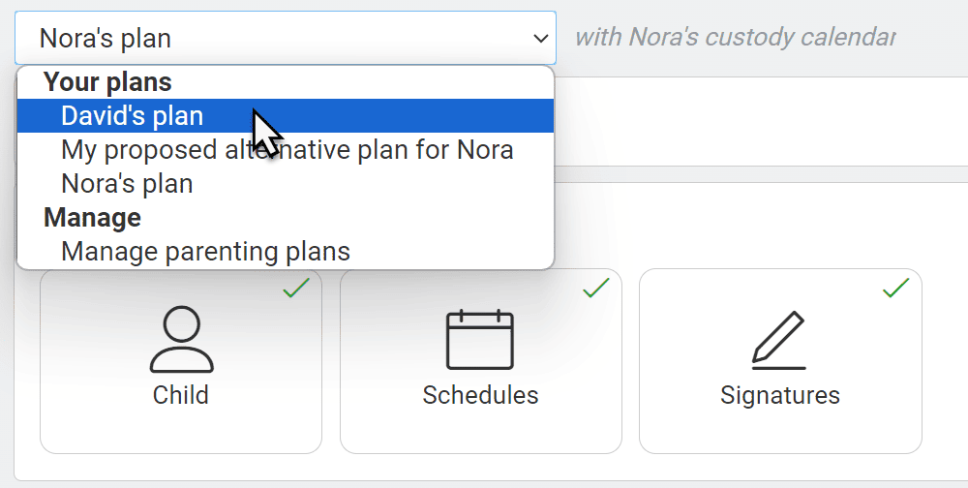Click the green checkmark on Signatures card
The width and height of the screenshot is (968, 488).
895,288
